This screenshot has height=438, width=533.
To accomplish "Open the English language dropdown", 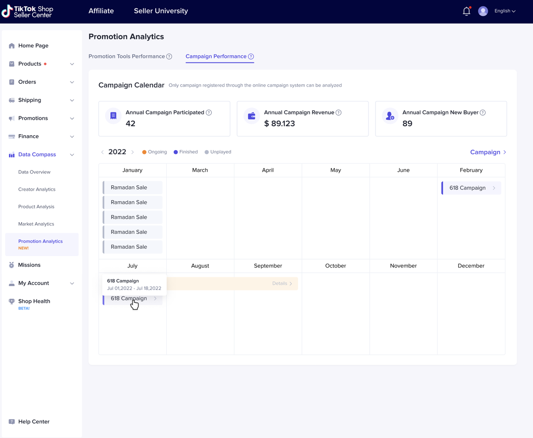I will pyautogui.click(x=505, y=11).
